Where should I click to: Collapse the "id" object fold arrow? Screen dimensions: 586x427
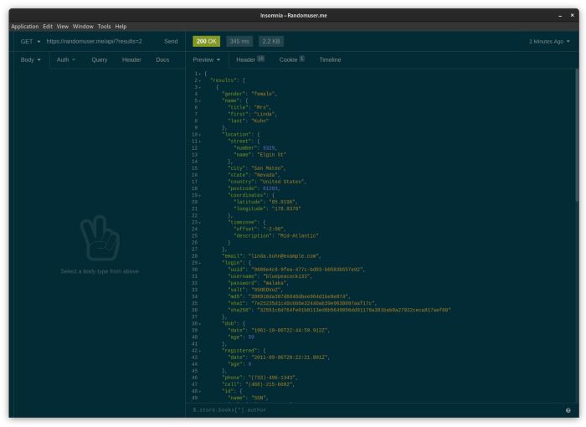[x=200, y=392]
